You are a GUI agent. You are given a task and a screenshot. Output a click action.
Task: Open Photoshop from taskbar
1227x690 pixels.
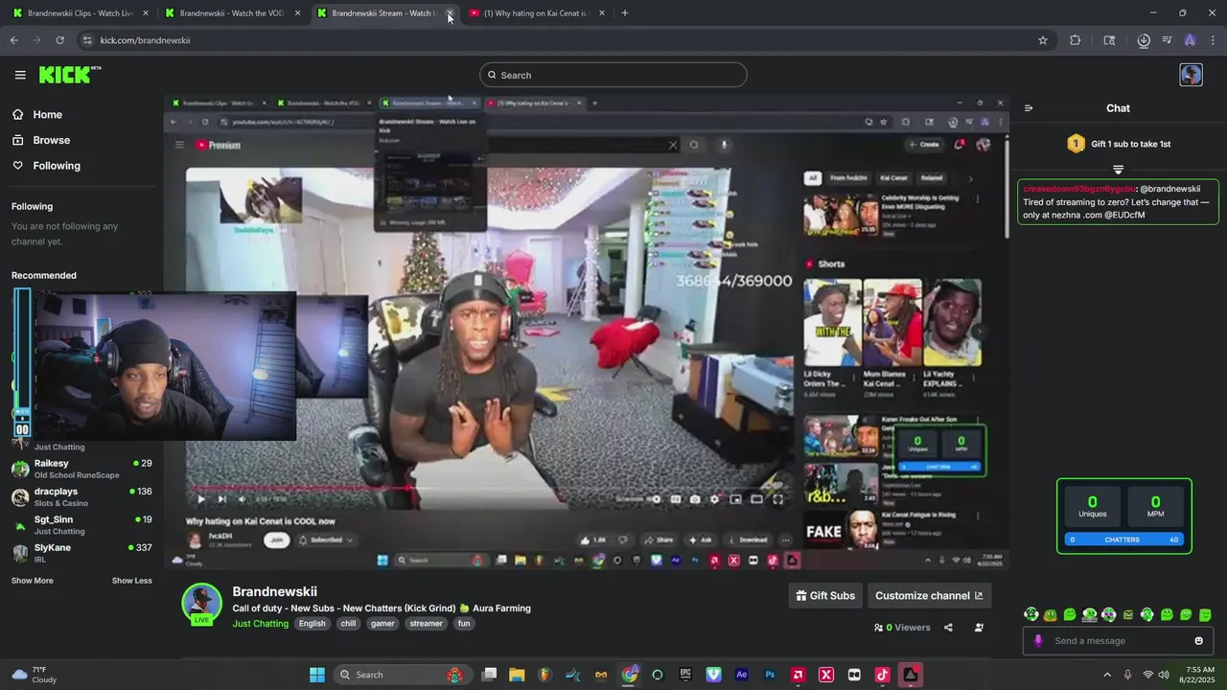(x=770, y=675)
